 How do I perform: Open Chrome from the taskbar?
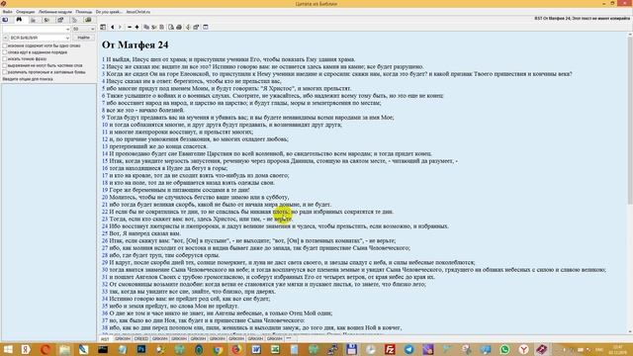[x=218, y=349]
